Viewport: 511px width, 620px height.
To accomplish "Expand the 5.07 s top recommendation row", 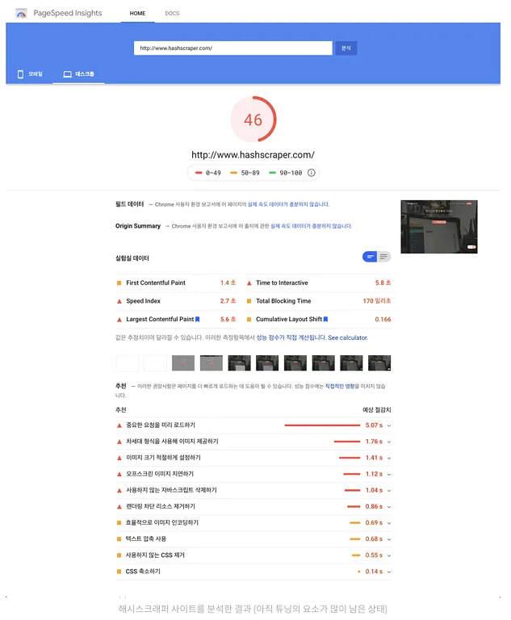I will (x=389, y=425).
